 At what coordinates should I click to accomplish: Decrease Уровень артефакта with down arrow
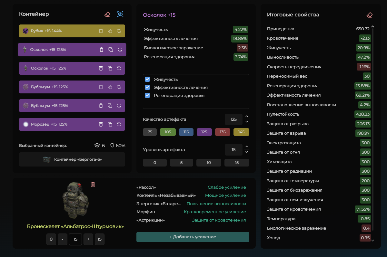click(247, 152)
